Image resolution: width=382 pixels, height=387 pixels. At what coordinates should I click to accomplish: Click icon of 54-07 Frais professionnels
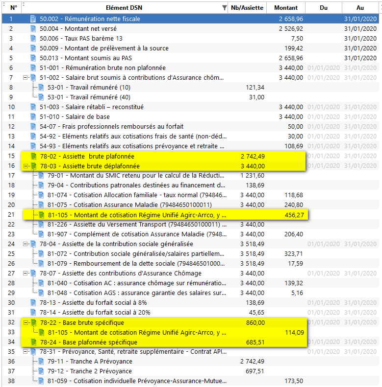point(33,126)
